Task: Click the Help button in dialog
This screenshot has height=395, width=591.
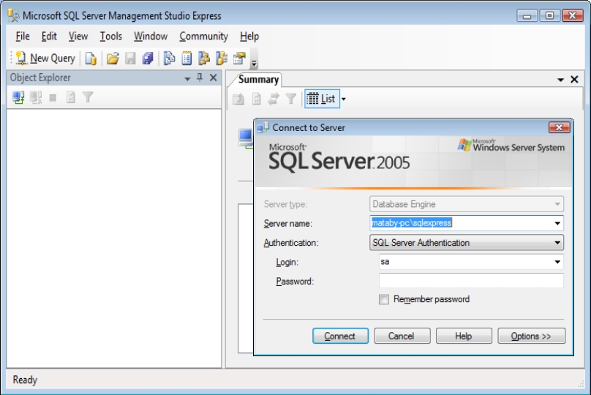Action: [464, 336]
